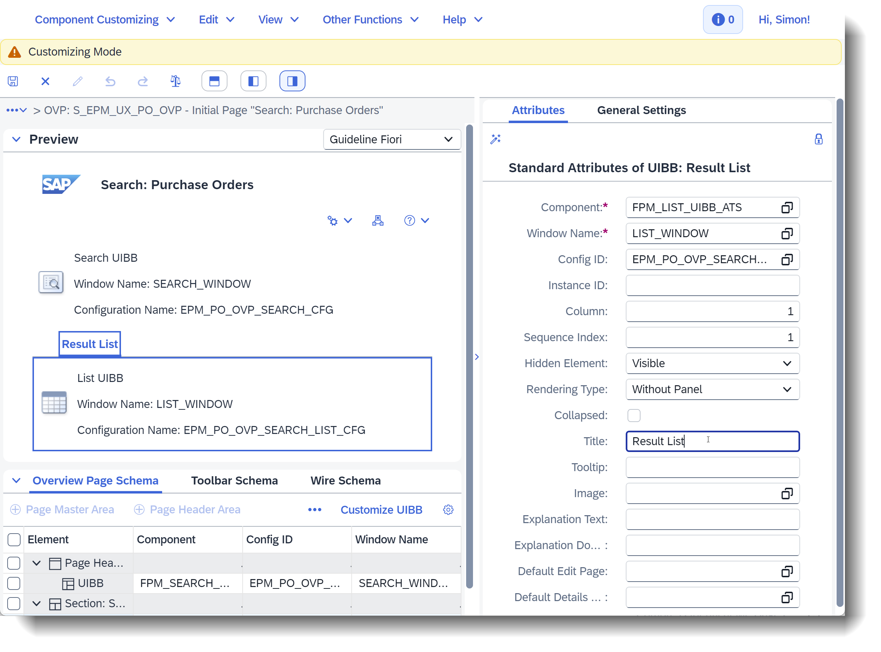Select the UIBB row checkbox

point(14,583)
